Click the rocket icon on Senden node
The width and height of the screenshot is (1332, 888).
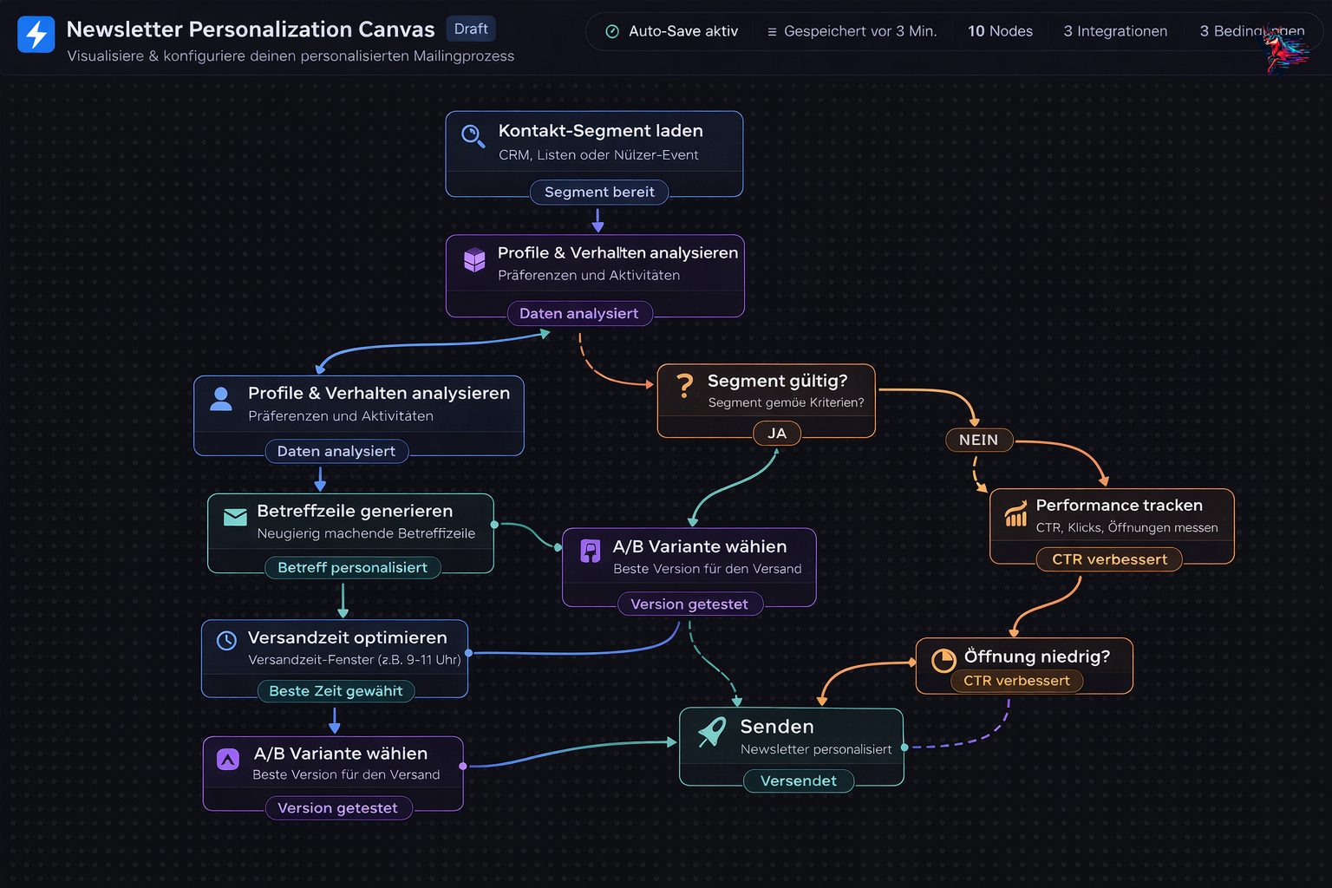tap(712, 732)
